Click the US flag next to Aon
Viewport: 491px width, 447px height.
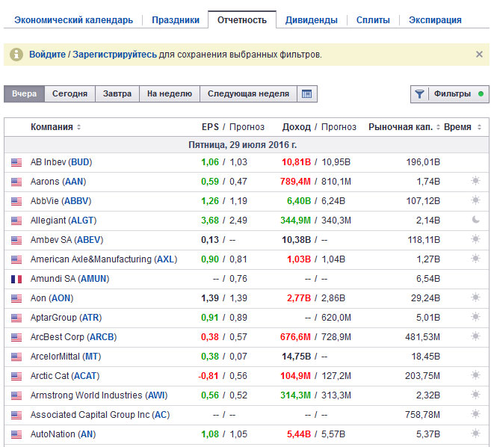16,298
